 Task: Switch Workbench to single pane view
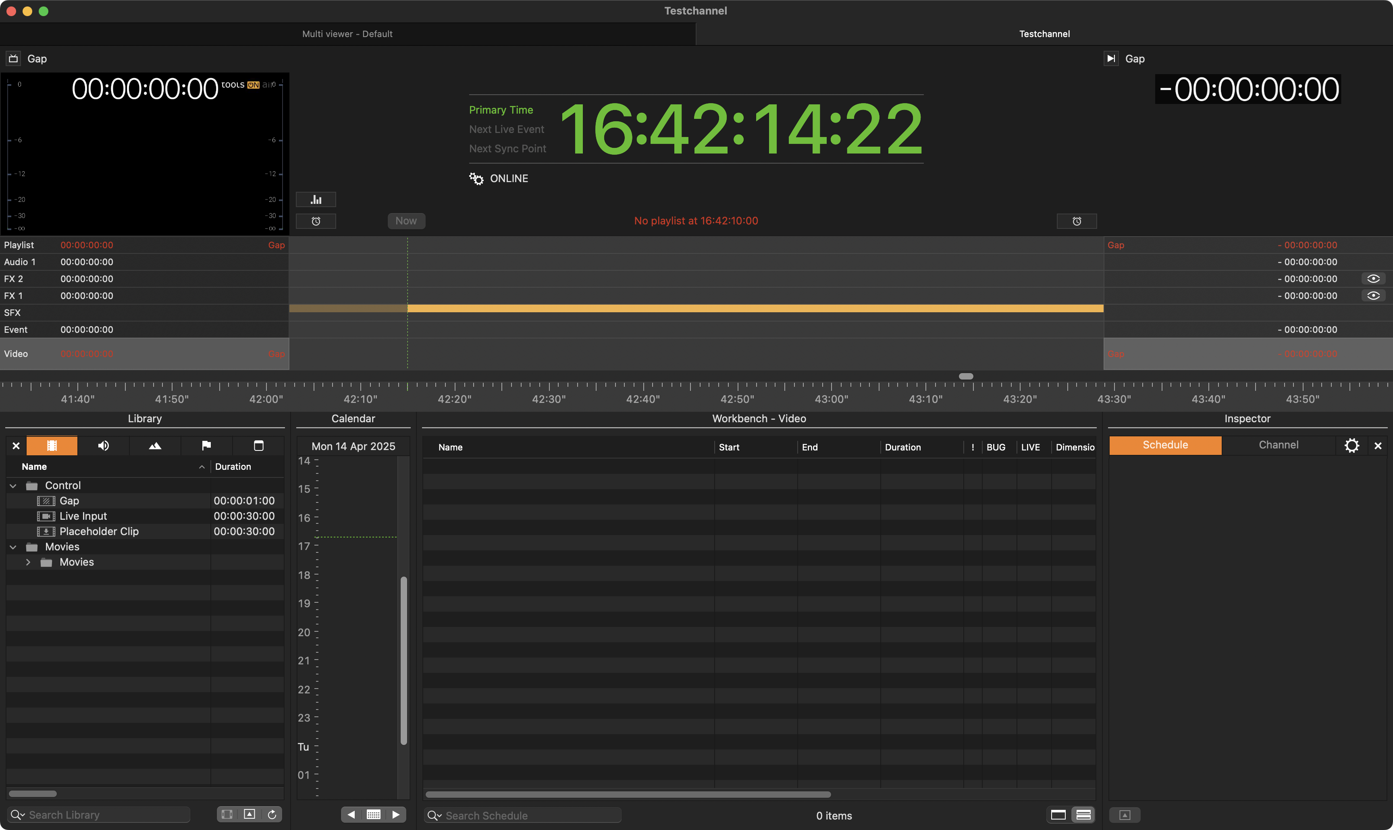[1058, 815]
